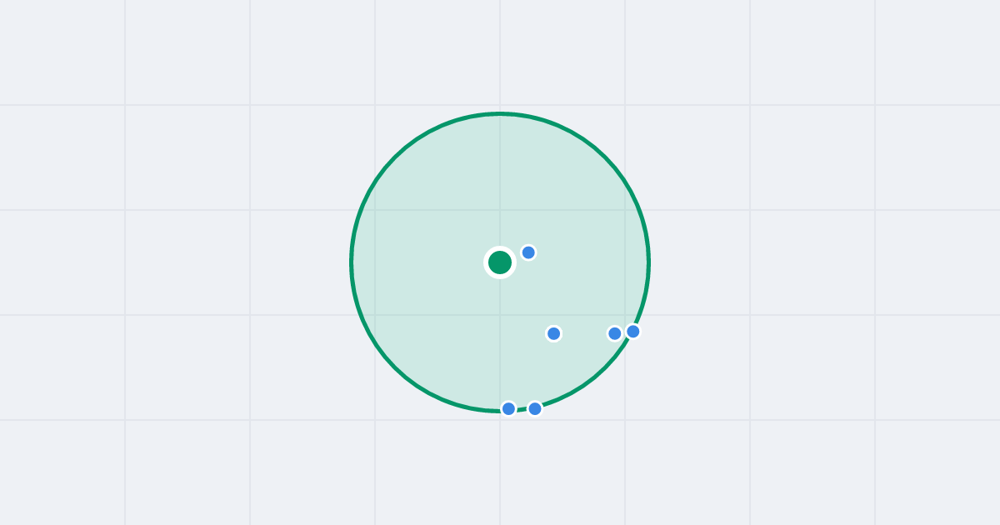Select the left blue dot on the circle's bottom edge

coord(508,408)
